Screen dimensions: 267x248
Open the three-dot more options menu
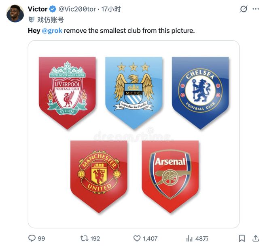(x=256, y=9)
